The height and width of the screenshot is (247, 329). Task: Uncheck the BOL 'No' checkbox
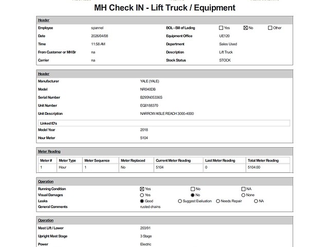pyautogui.click(x=246, y=28)
